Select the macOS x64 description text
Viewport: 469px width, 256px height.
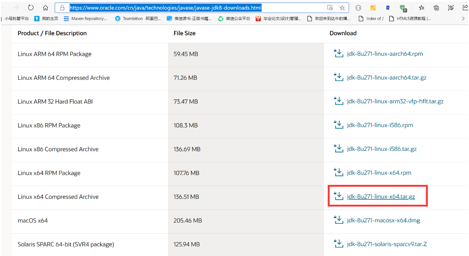(32, 221)
